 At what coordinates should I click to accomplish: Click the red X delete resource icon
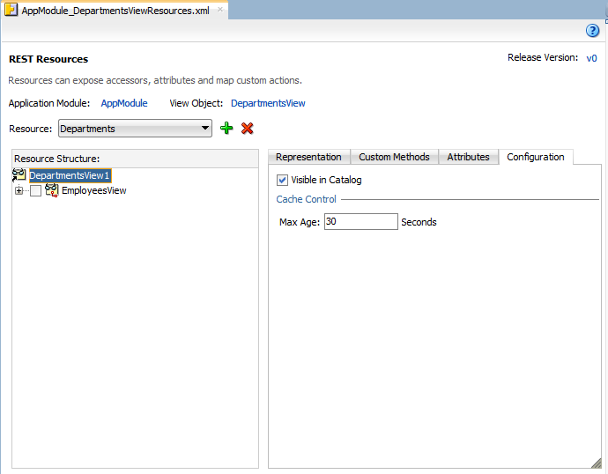(247, 128)
